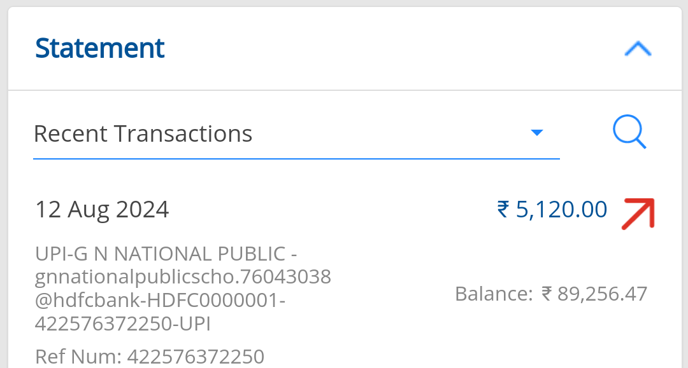
Task: Click the Ref Num 422576372250 line
Action: pyautogui.click(x=150, y=356)
